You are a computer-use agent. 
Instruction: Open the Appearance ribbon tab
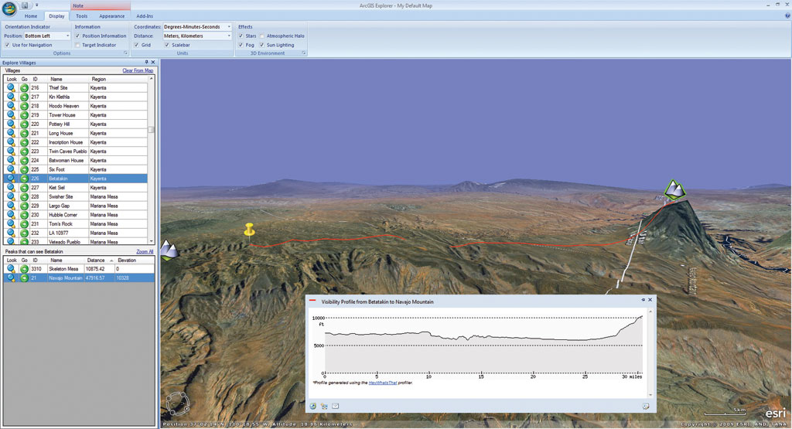tap(111, 15)
